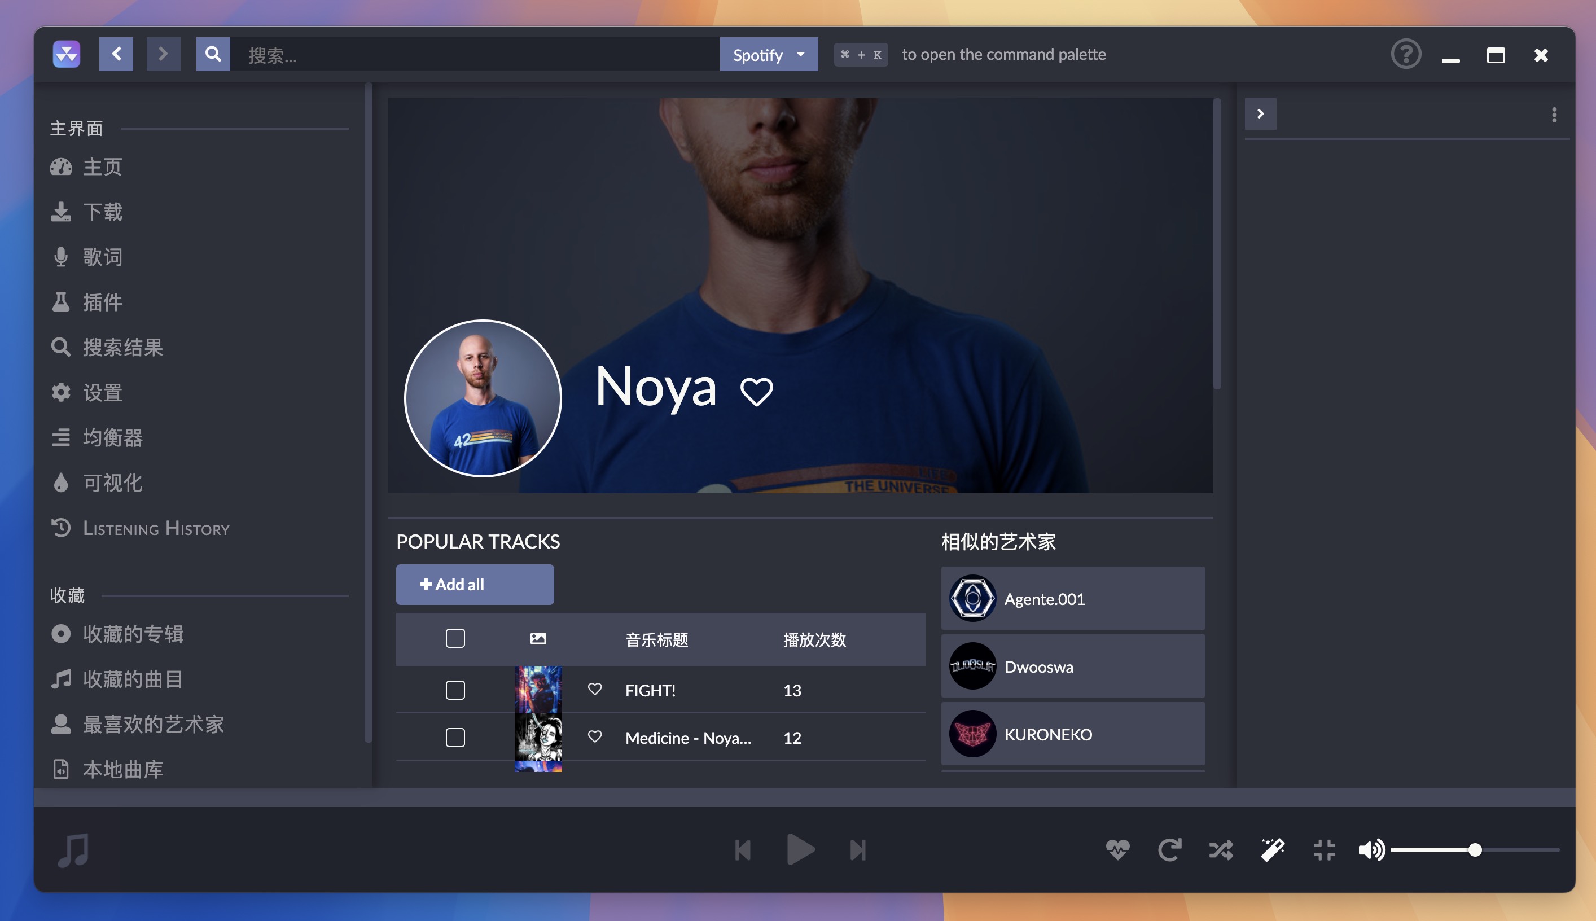
Task: Click the repeat track icon
Action: click(1168, 850)
